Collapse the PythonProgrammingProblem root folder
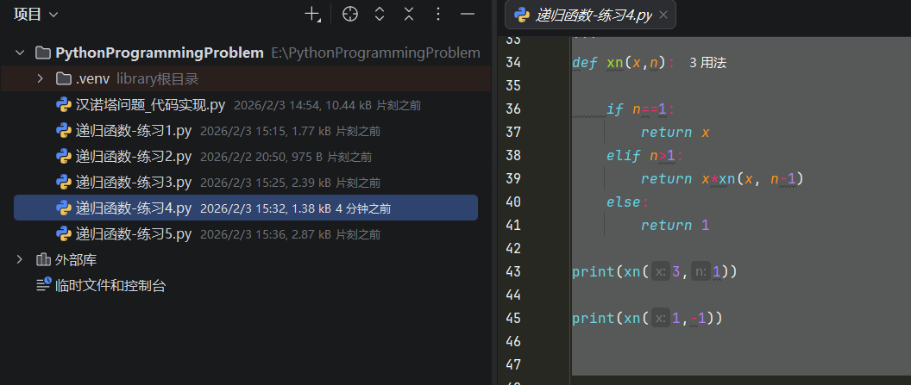This screenshot has width=911, height=385. [21, 53]
